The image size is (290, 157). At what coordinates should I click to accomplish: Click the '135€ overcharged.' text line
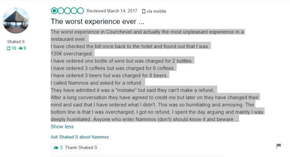pos(72,54)
